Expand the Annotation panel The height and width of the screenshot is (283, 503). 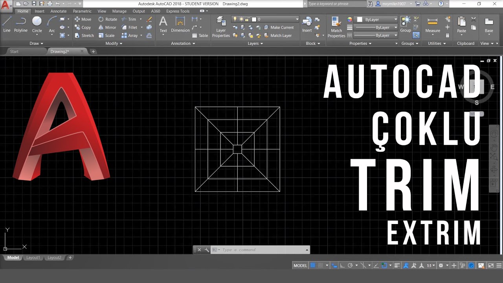183,44
